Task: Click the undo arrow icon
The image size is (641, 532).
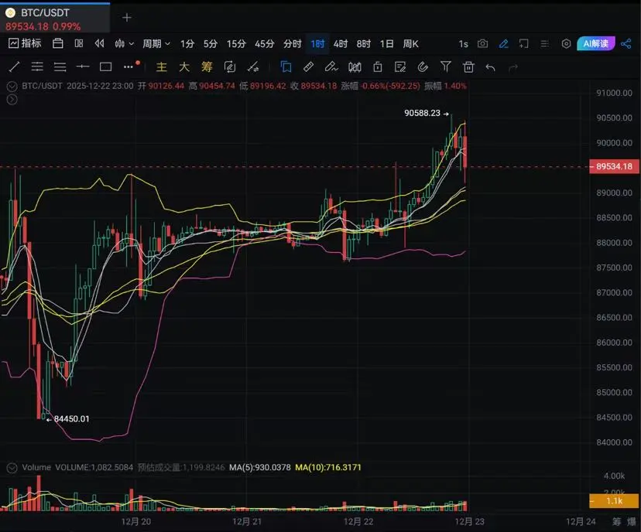Action: [x=491, y=67]
